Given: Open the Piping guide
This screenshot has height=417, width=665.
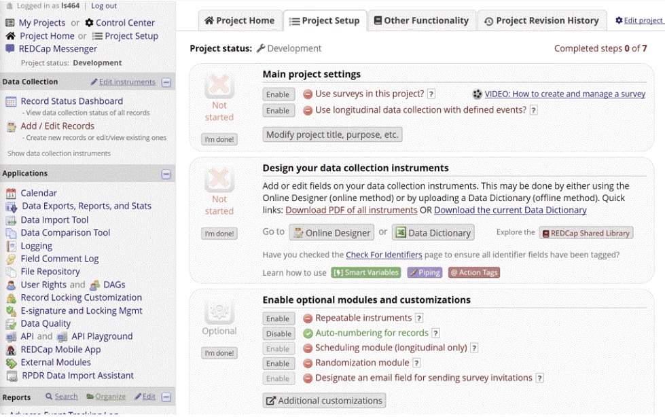Looking at the screenshot, I should pos(425,273).
